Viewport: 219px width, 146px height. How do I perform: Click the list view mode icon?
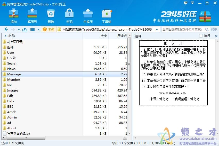click(33, 30)
